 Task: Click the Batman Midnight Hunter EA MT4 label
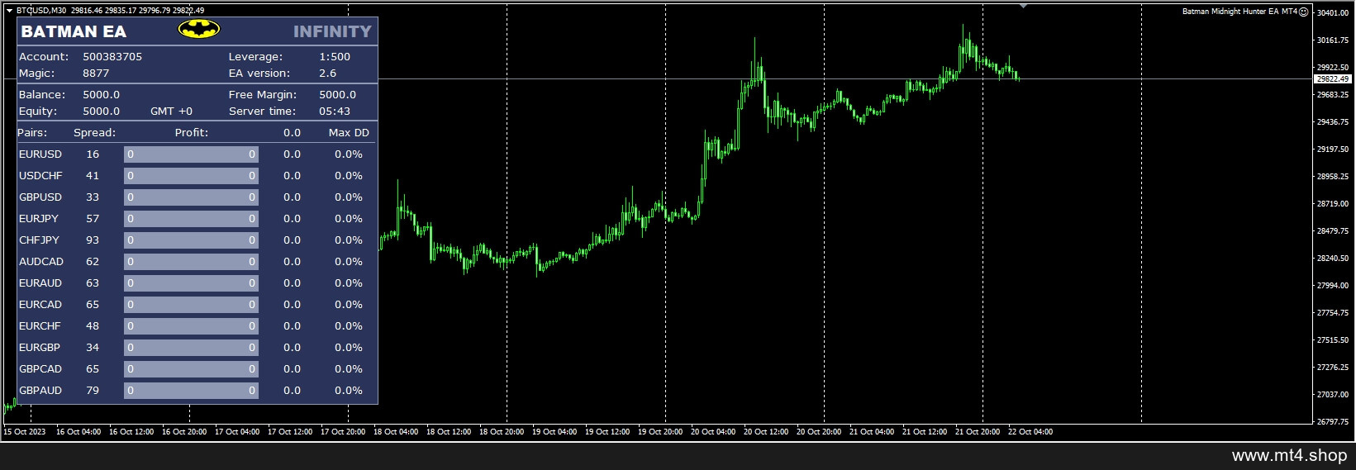coord(1239,12)
